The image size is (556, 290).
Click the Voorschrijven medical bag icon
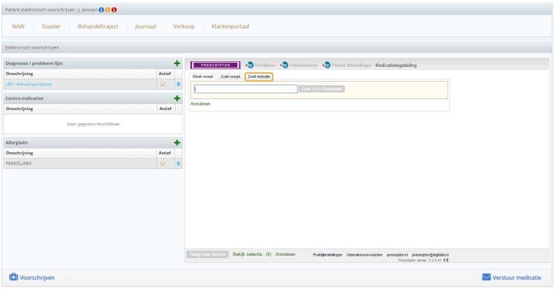click(x=13, y=277)
